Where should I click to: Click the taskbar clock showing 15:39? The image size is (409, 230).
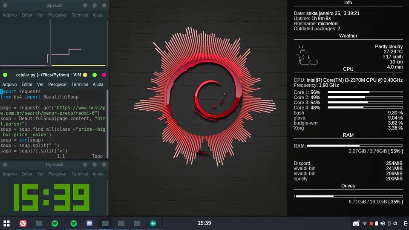204,223
